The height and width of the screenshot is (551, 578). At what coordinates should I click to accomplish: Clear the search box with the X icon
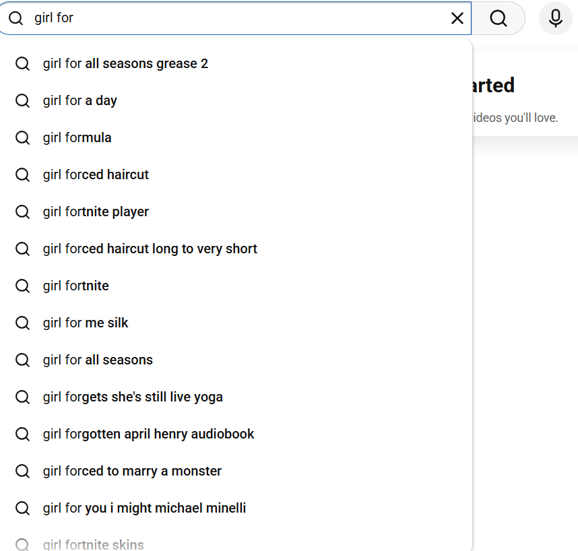457,18
